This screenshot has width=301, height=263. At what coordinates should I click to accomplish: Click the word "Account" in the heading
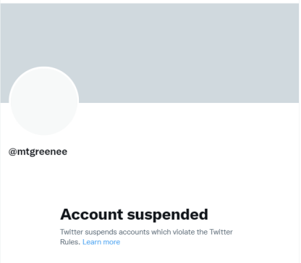click(92, 214)
